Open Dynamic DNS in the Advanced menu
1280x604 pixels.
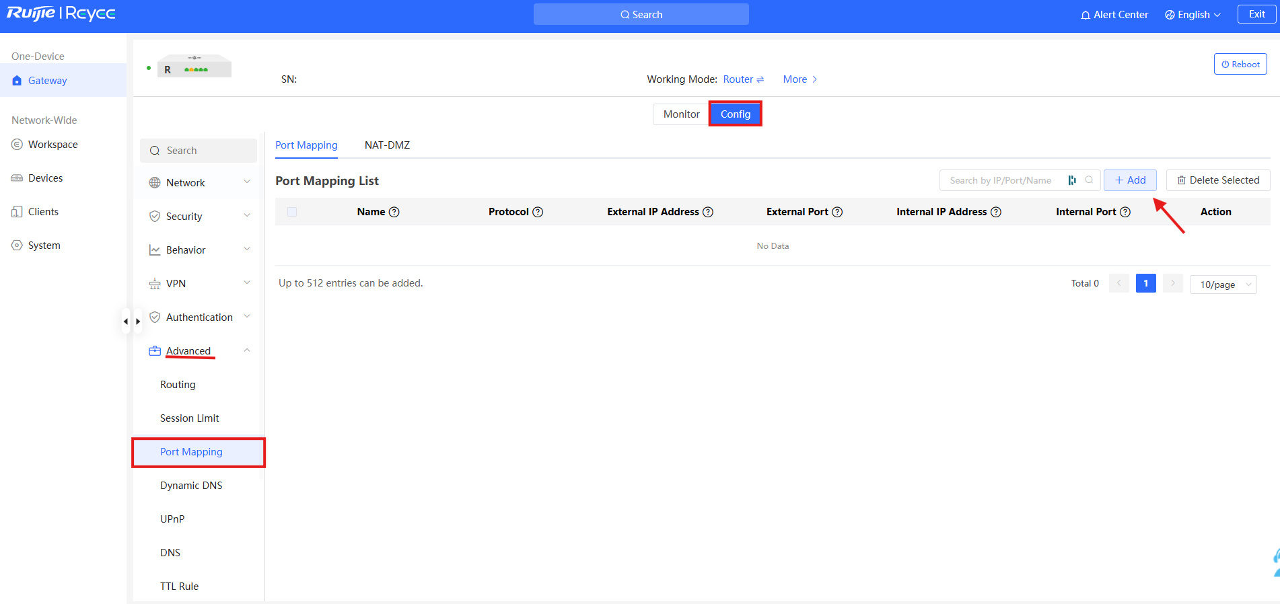coord(191,486)
